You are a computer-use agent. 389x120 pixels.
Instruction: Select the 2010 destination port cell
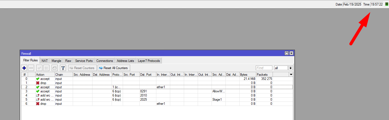coord(148,95)
